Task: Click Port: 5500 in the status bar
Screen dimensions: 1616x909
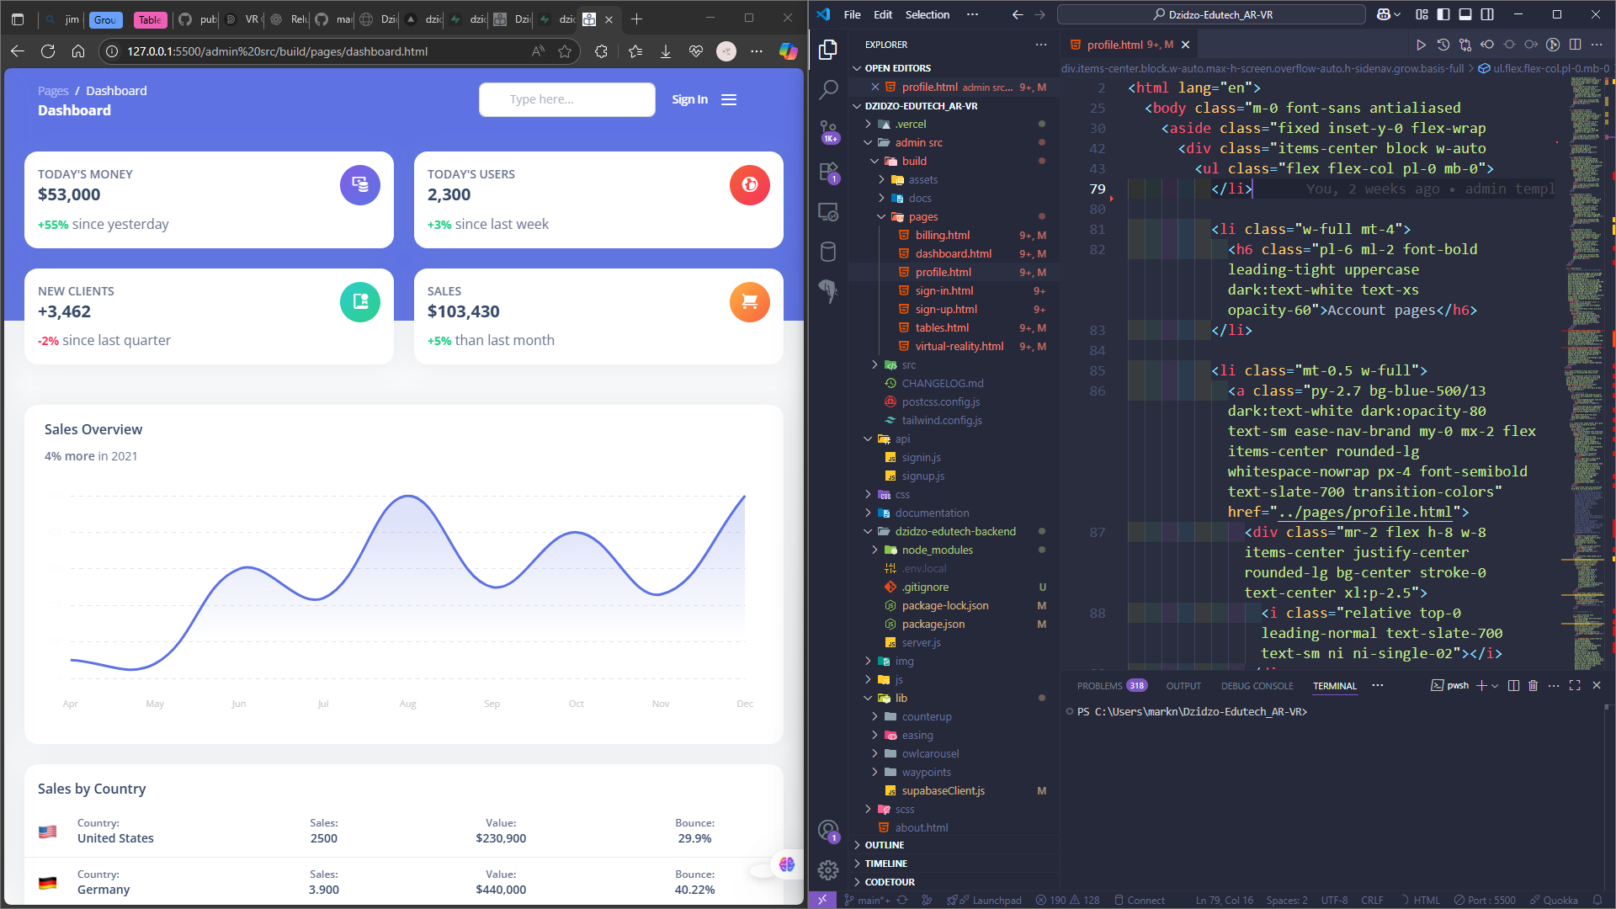Action: tap(1486, 900)
